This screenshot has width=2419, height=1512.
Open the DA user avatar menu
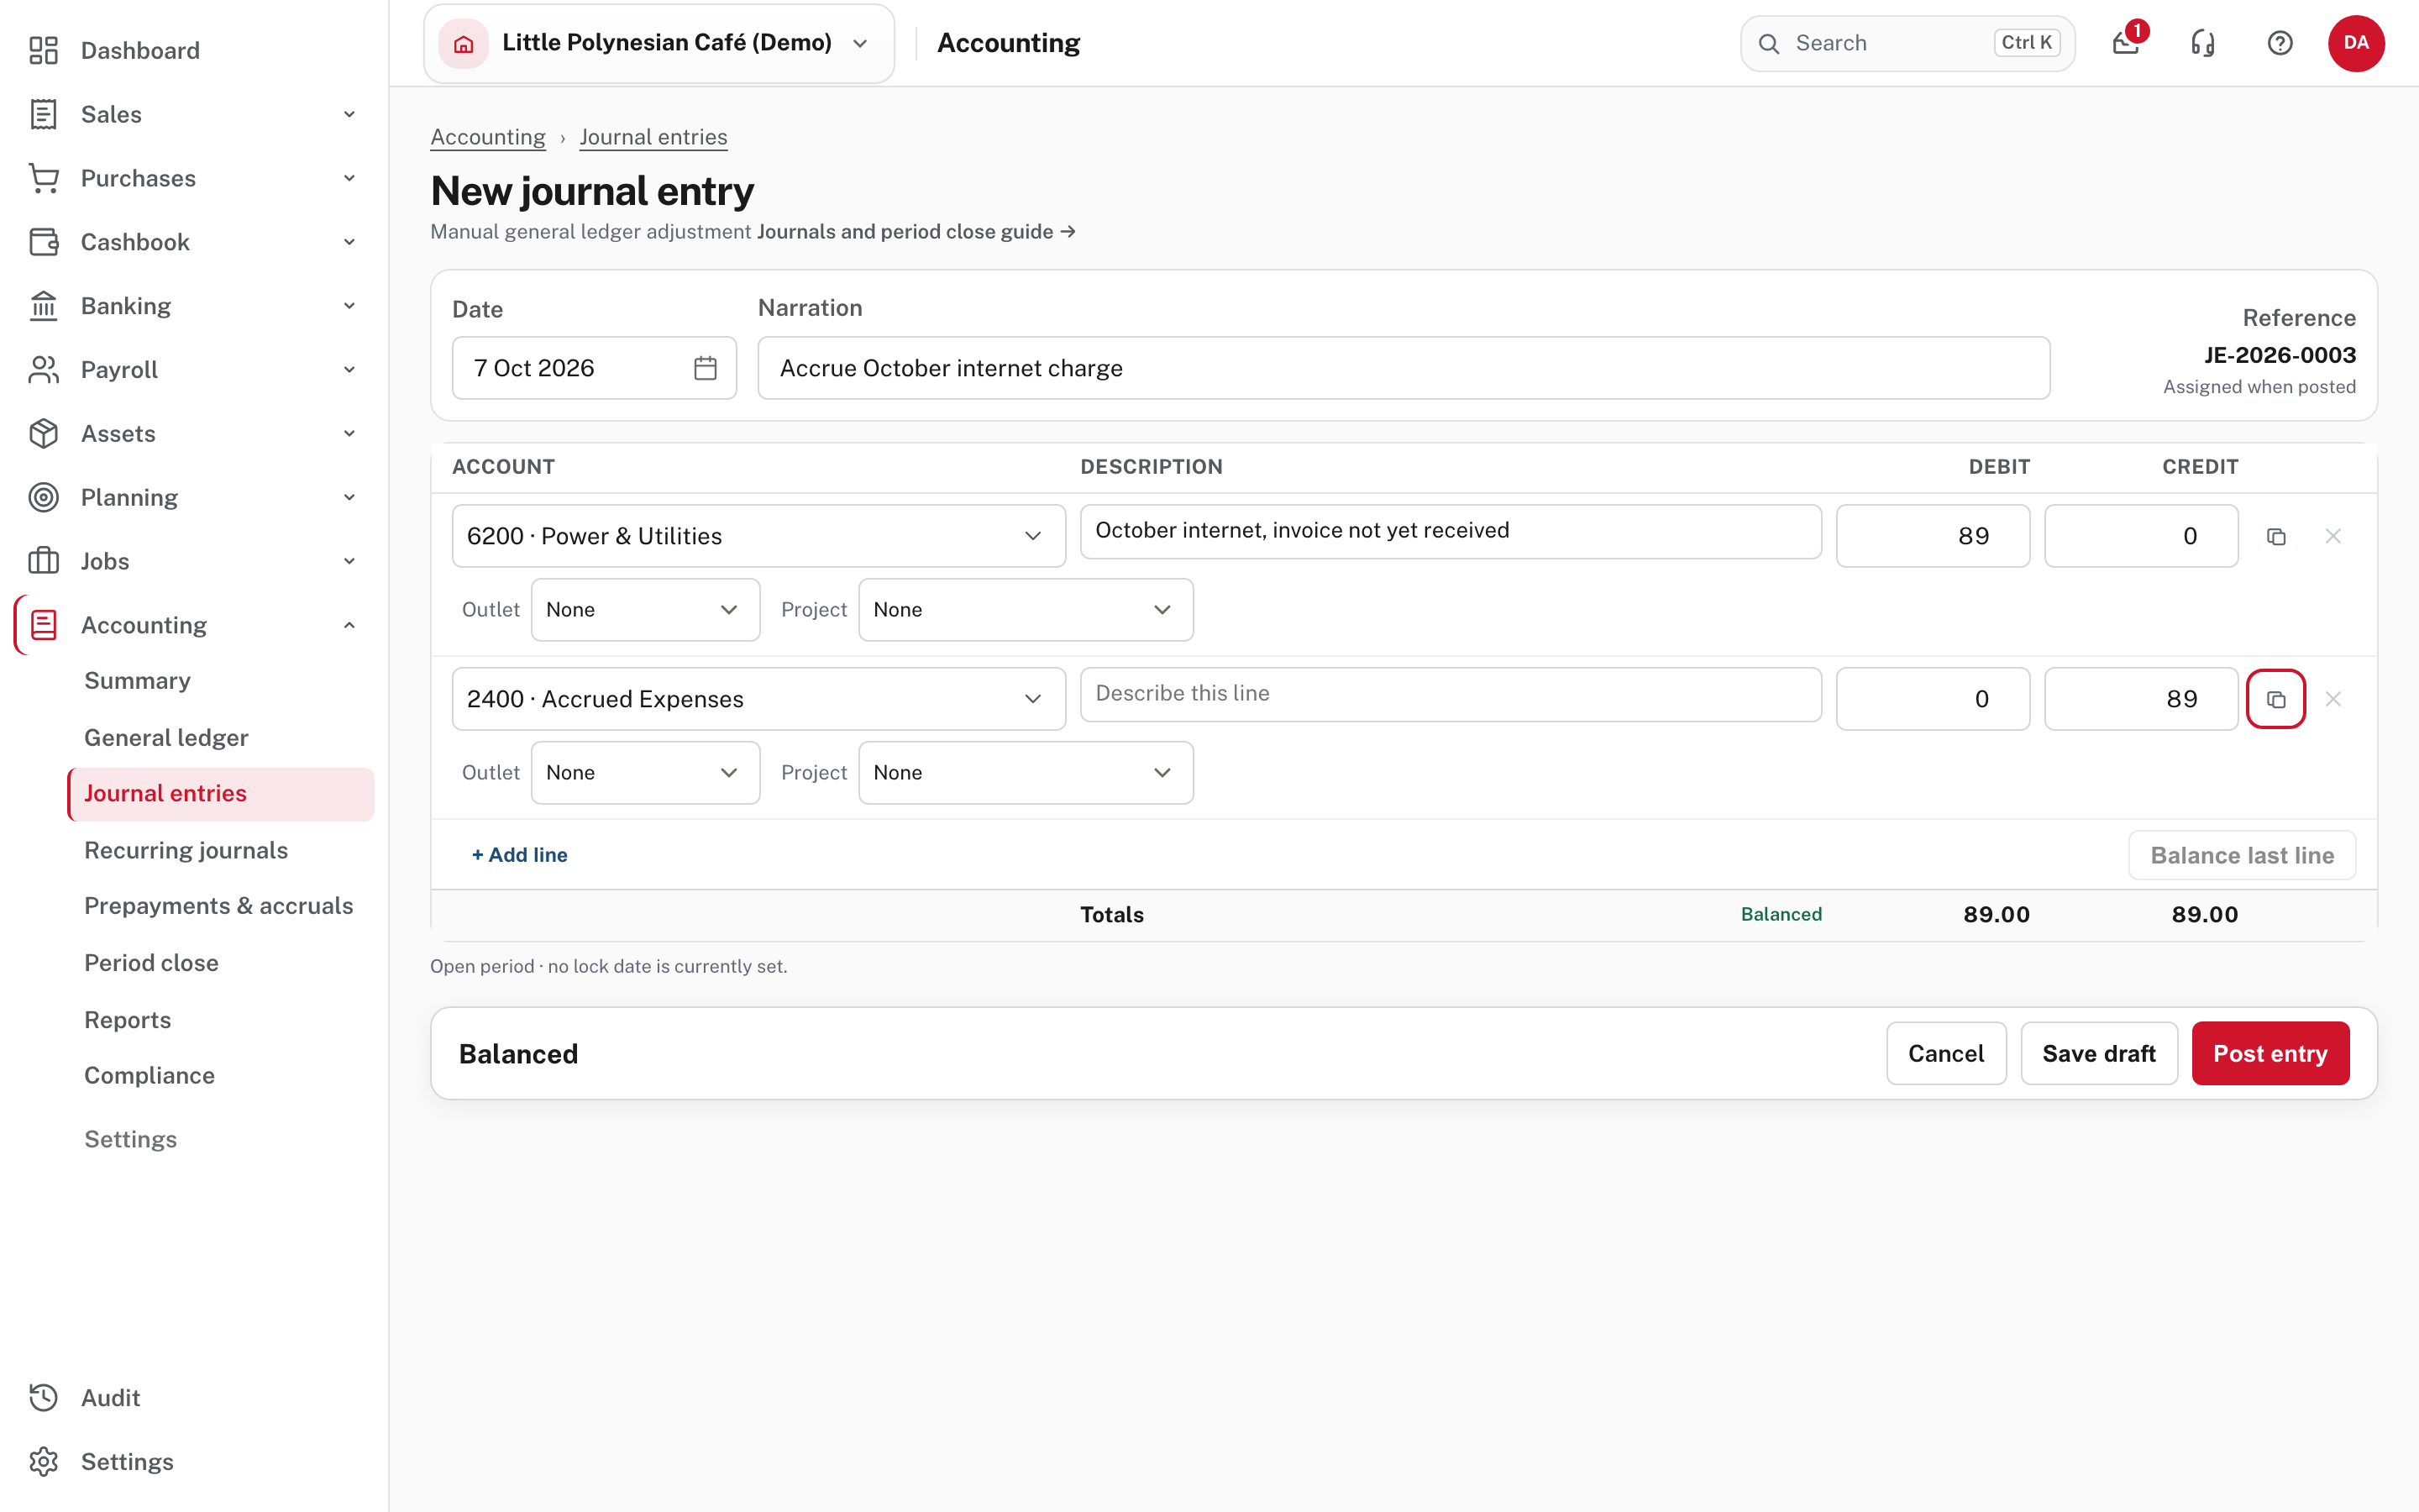click(x=2356, y=43)
